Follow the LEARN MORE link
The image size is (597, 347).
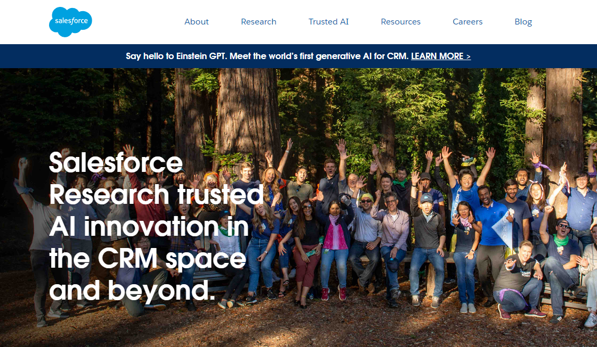437,56
